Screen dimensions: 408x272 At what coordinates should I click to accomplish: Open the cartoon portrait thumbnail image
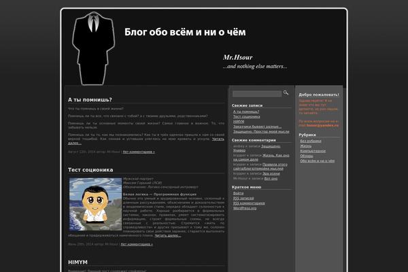[95, 204]
